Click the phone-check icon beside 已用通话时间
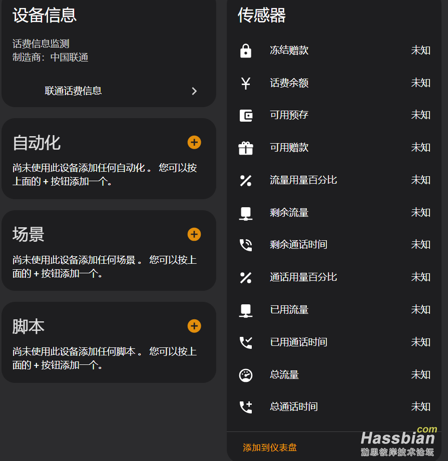Viewport: 448px width, 461px height. pos(246,342)
